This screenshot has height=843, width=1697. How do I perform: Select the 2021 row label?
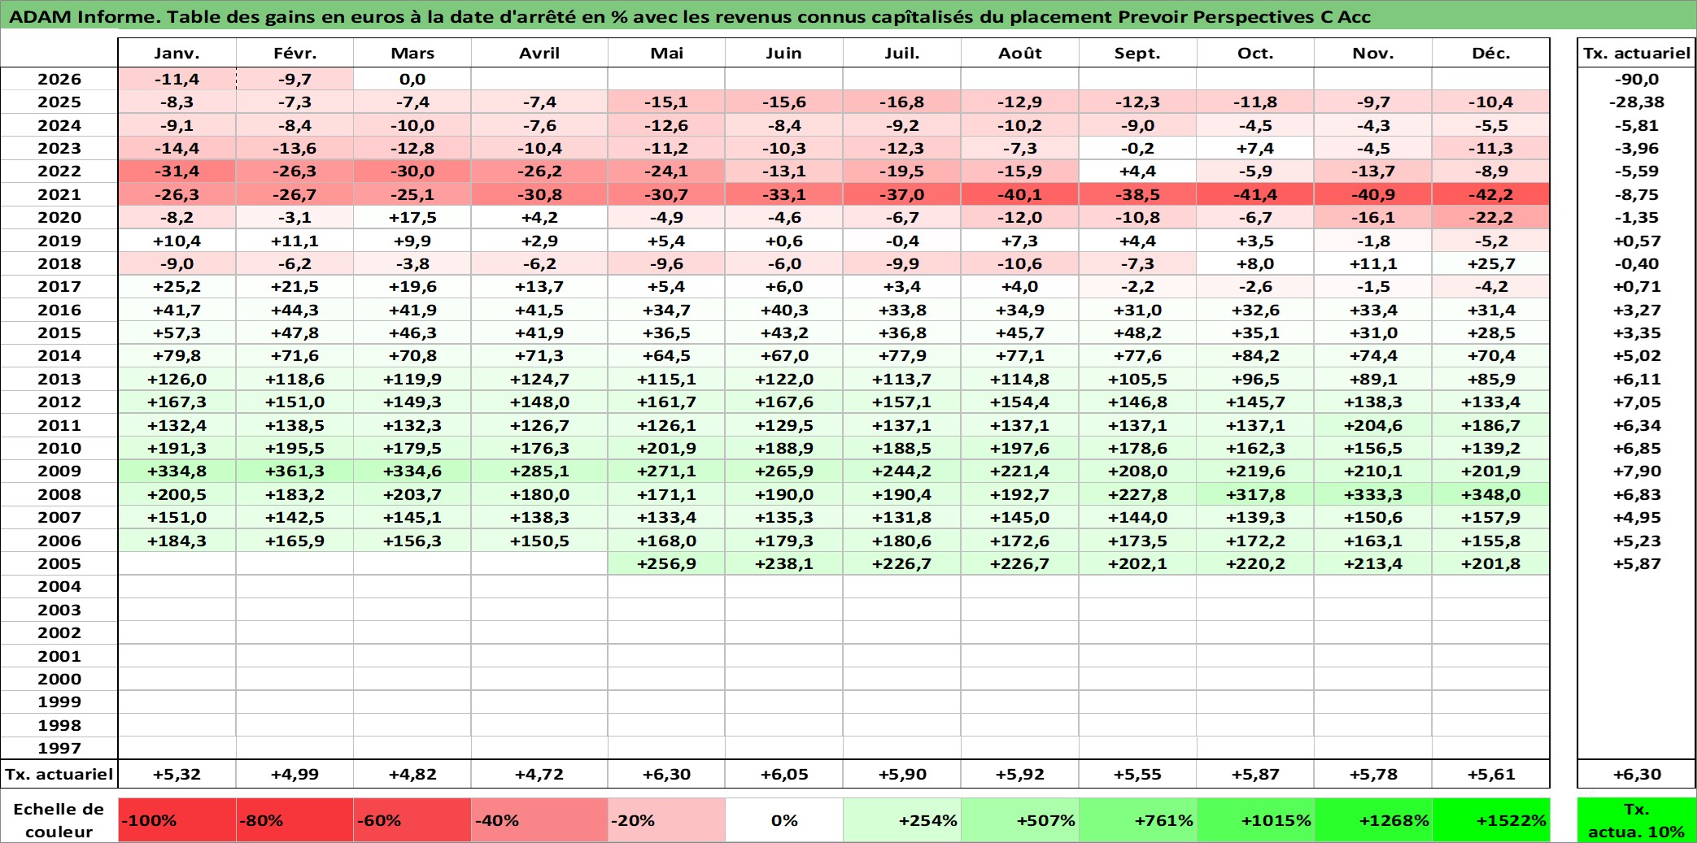[x=59, y=194]
